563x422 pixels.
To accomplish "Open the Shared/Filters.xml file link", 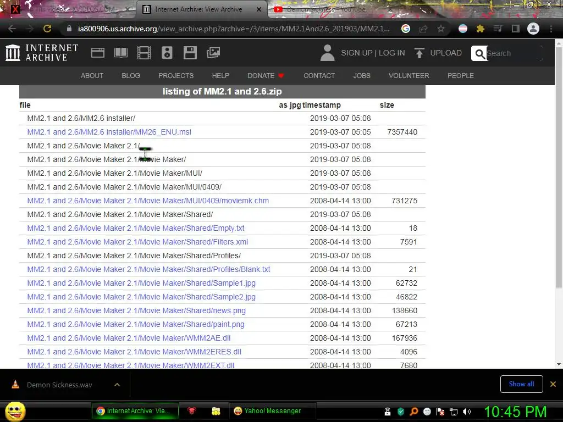I will coord(137,242).
